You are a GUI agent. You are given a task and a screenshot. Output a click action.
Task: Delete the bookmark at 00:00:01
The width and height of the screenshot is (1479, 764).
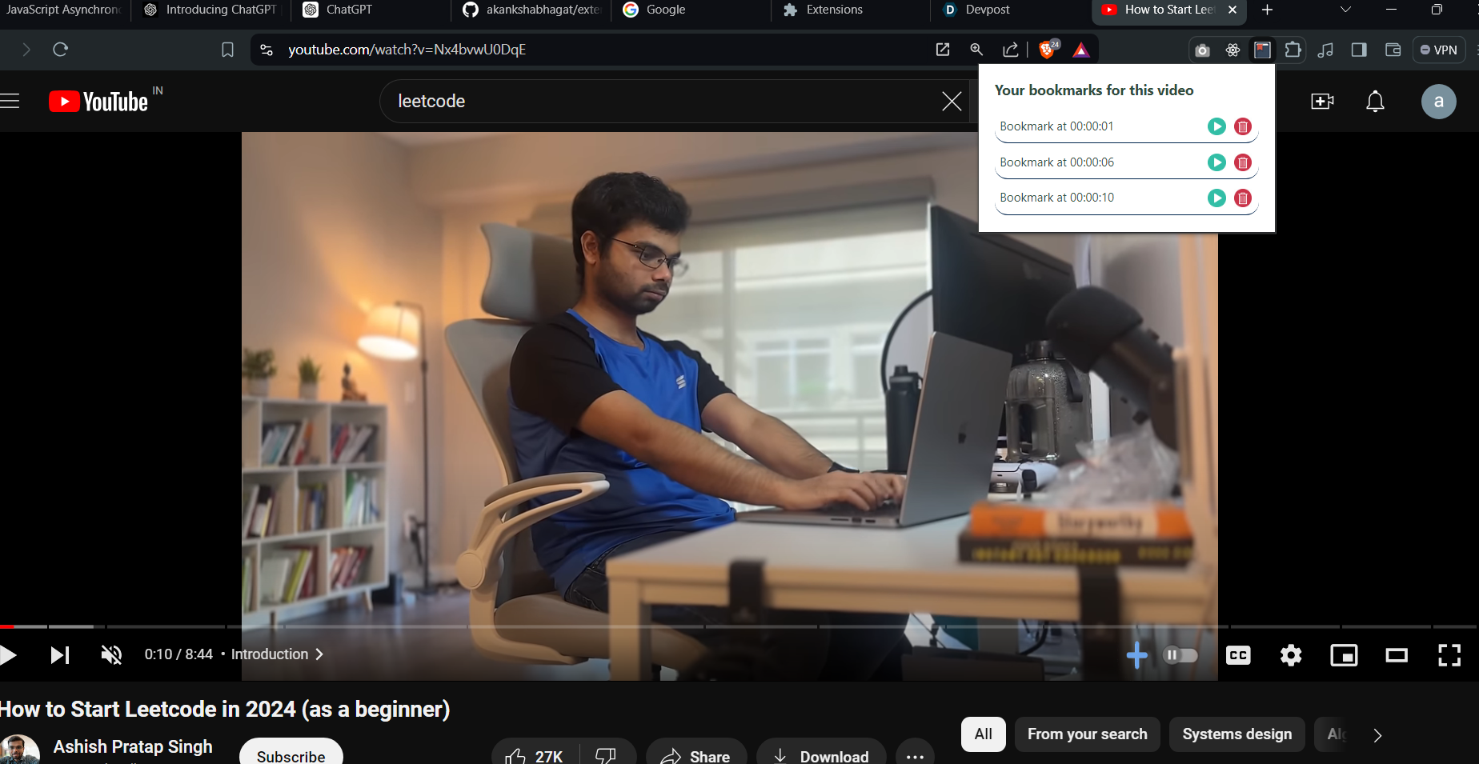pos(1243,126)
